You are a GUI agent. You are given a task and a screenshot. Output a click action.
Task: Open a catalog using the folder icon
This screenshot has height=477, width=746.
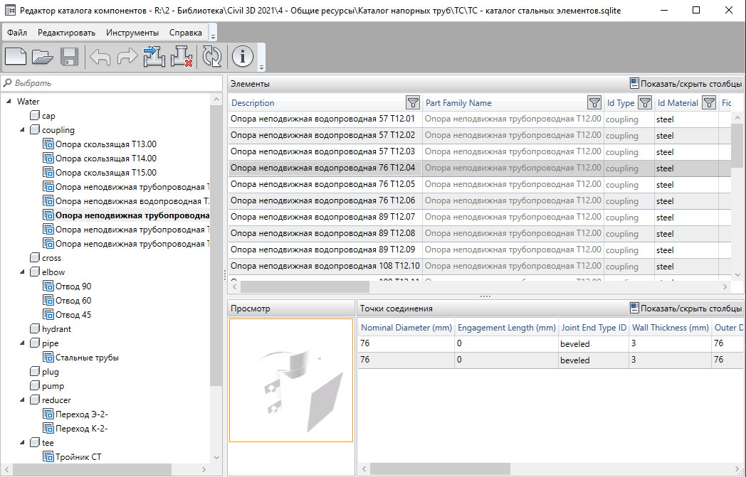point(43,57)
